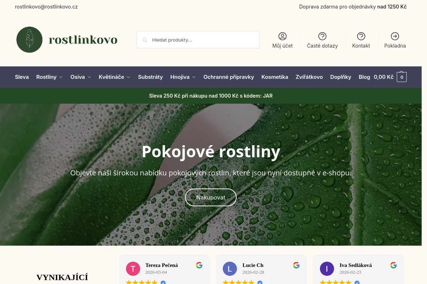Open Časté dotazy question icon
Viewport: 427px width, 284px height.
(x=322, y=36)
